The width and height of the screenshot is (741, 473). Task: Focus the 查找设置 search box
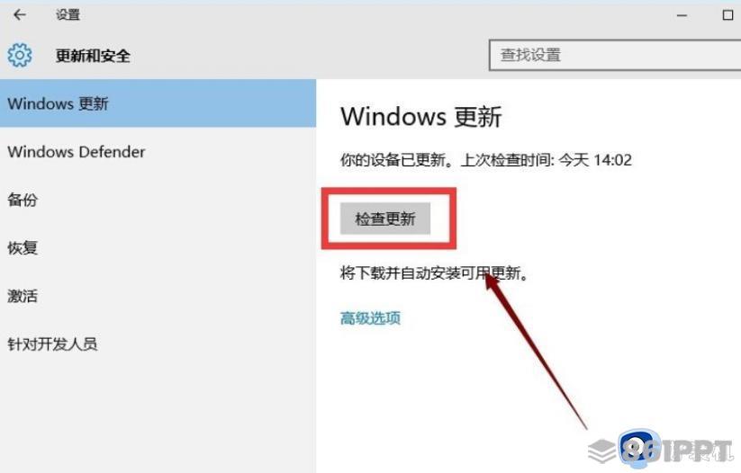pos(615,55)
